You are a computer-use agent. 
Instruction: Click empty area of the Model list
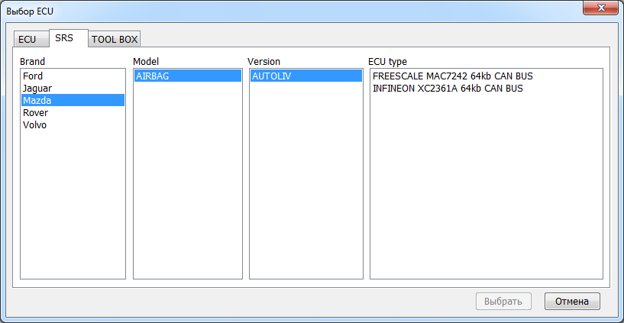(x=188, y=179)
